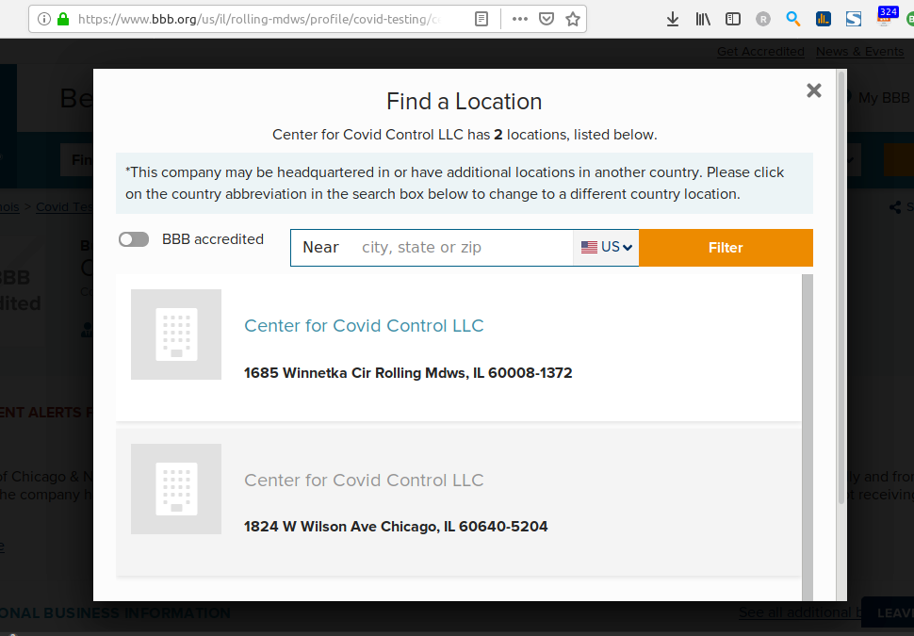Bookmark this page with the star icon
914x636 pixels.
pos(573,19)
